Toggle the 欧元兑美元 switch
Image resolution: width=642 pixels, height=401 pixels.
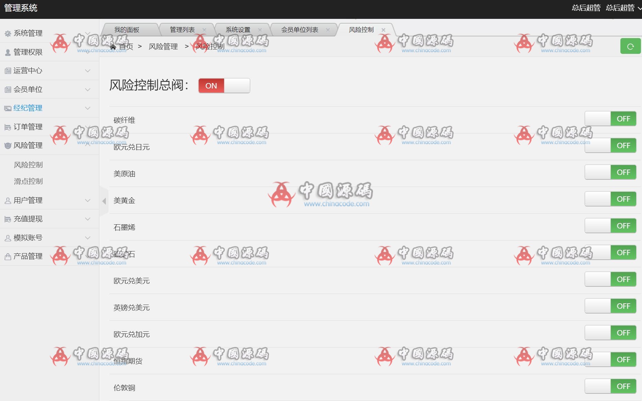tap(610, 279)
